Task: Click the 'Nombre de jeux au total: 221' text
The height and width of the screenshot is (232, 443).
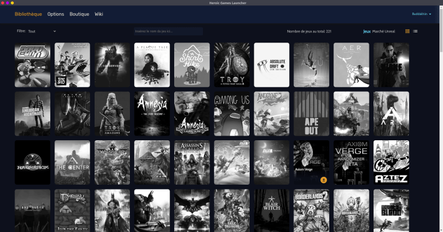Action: [x=309, y=31]
